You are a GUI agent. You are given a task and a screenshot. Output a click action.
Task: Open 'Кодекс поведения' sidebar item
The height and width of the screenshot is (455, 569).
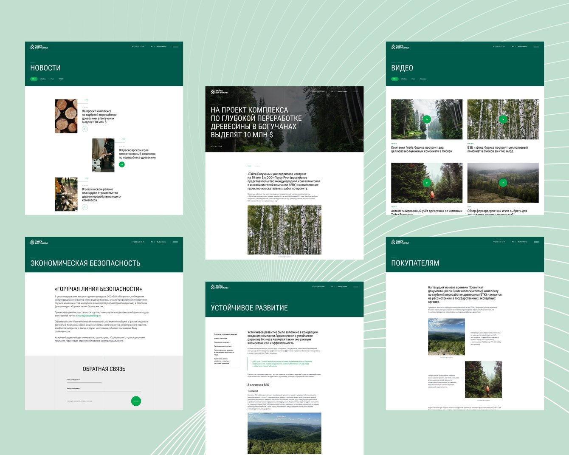tap(221, 338)
